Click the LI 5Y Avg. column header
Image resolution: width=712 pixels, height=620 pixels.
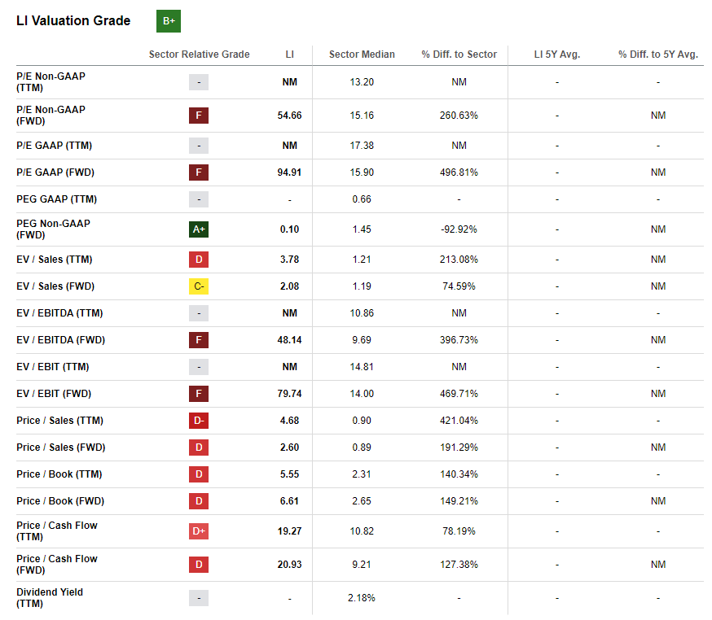[557, 55]
